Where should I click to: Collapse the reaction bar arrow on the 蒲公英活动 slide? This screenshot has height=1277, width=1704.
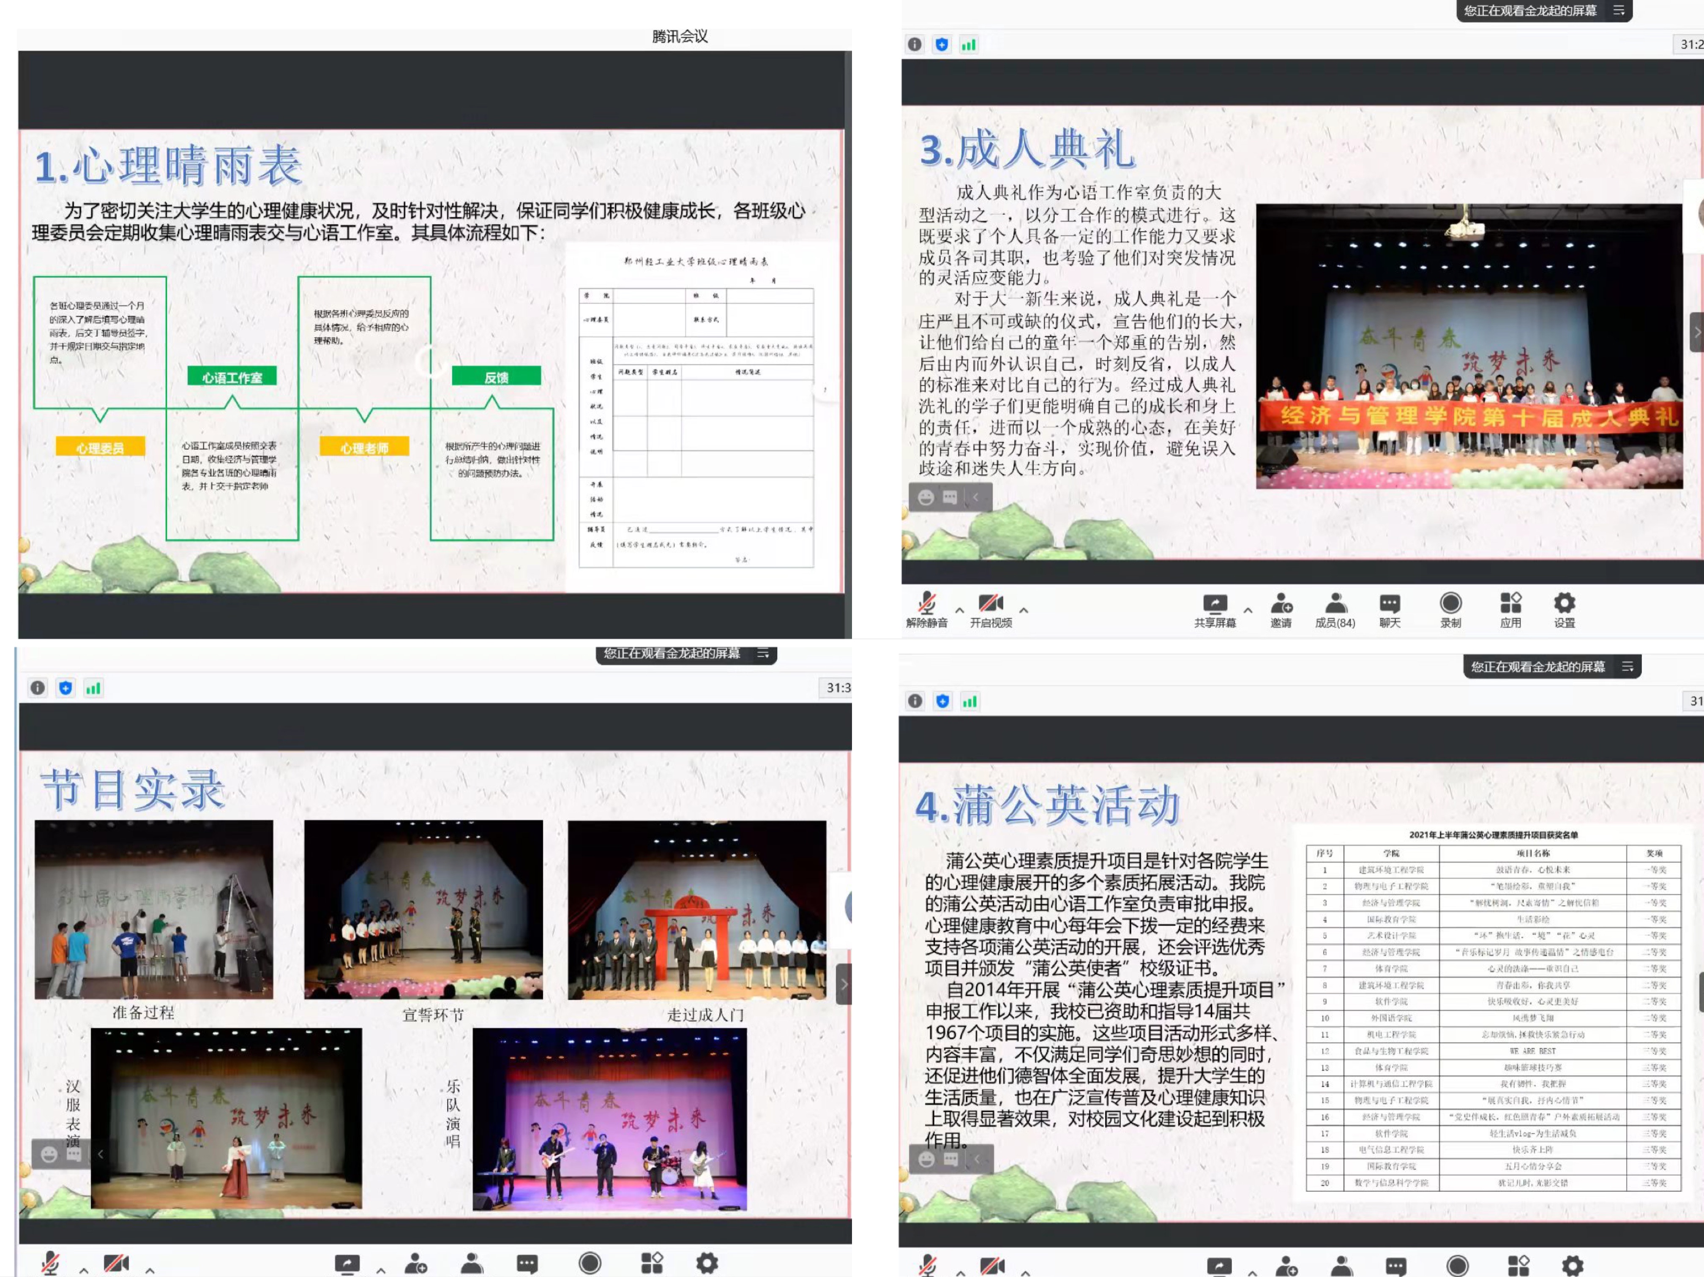point(977,1159)
